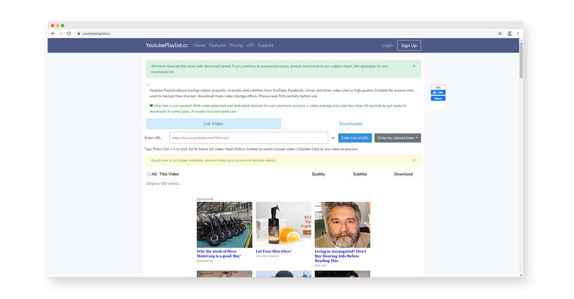Bookmark this page with the star icon
The image size is (574, 299).
coord(500,33)
